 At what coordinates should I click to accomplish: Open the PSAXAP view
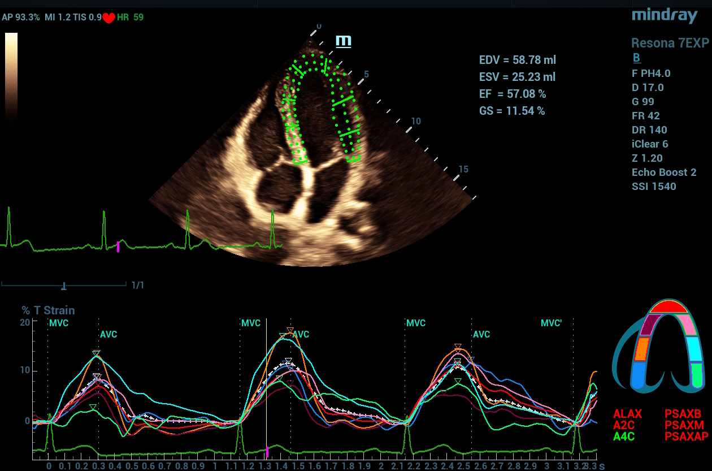pyautogui.click(x=686, y=436)
